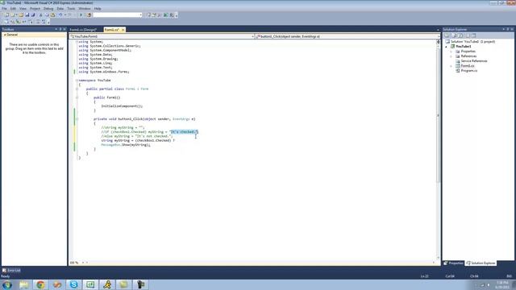516x290 pixels.
Task: Click the Undo toolbar icon
Action: pos(60,15)
